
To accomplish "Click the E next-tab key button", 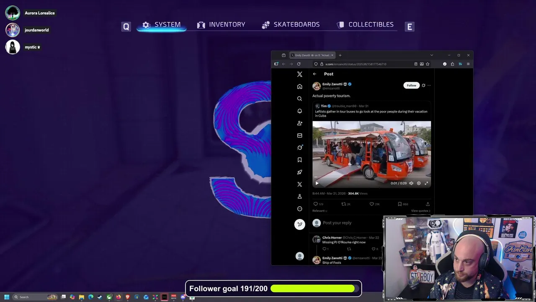I will coord(410,27).
